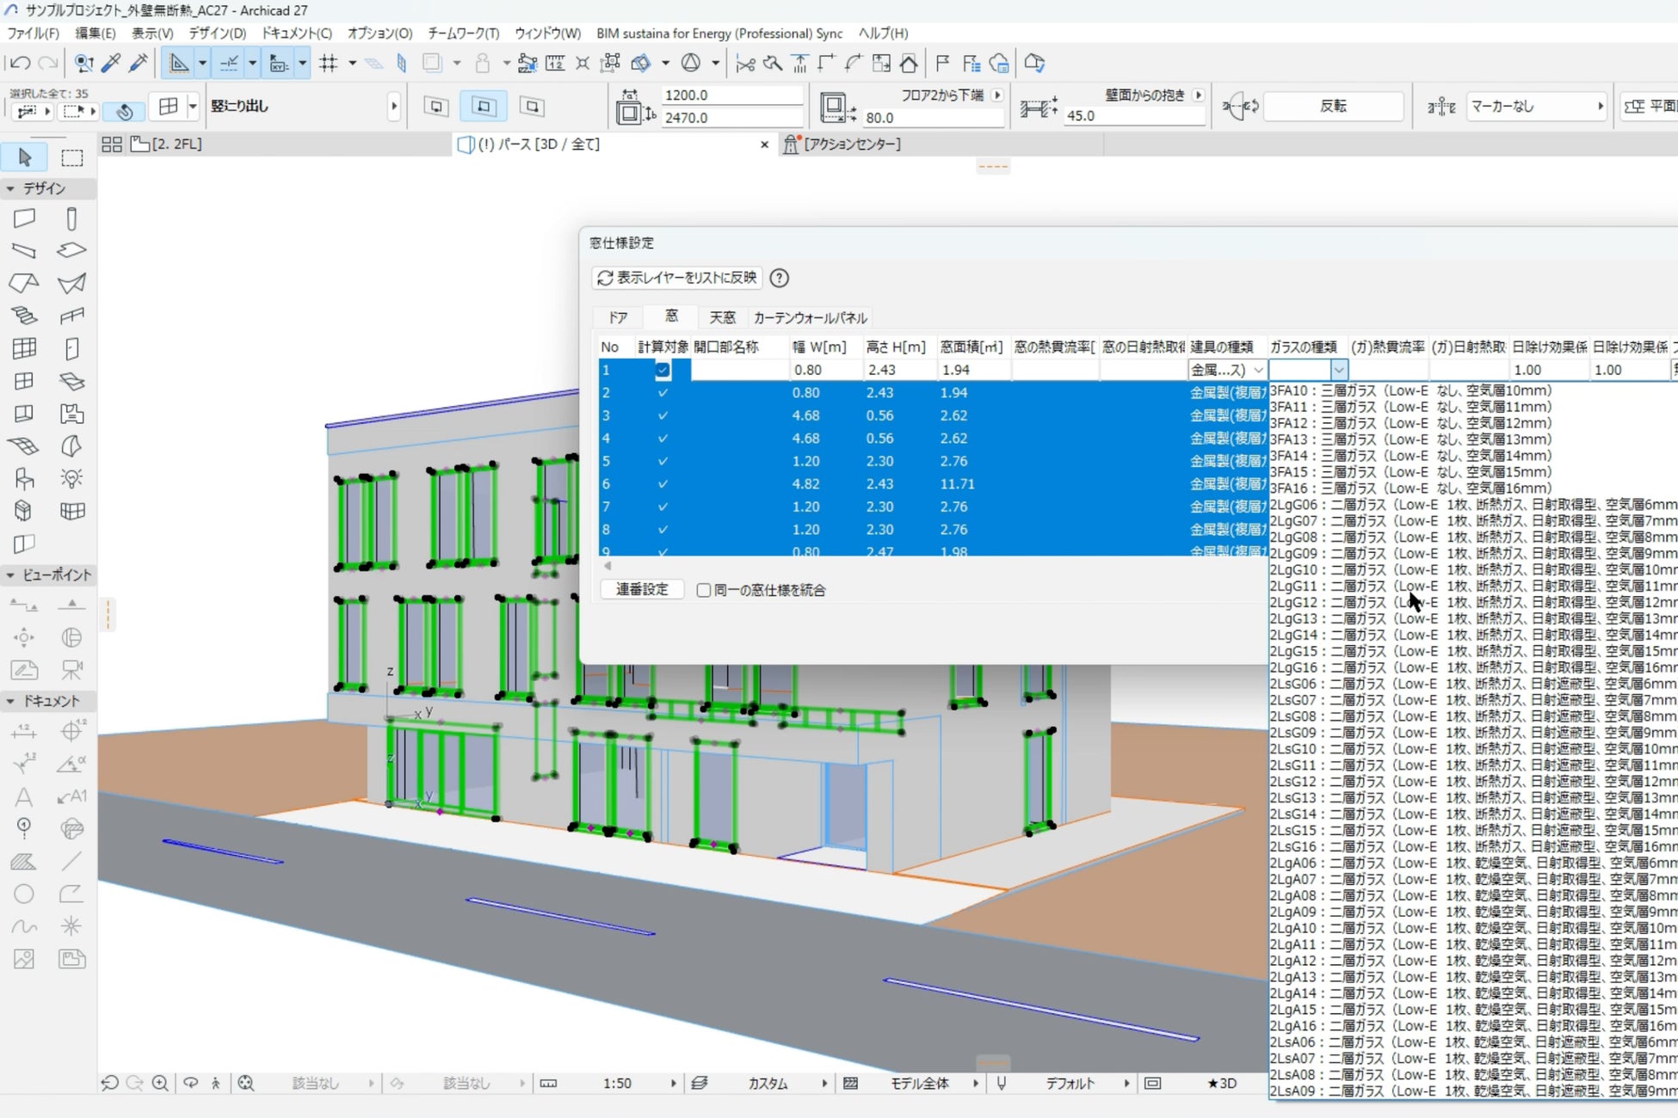The width and height of the screenshot is (1678, 1118).
Task: Uncheck 計算対象 checkbox in row 1
Action: tap(663, 370)
